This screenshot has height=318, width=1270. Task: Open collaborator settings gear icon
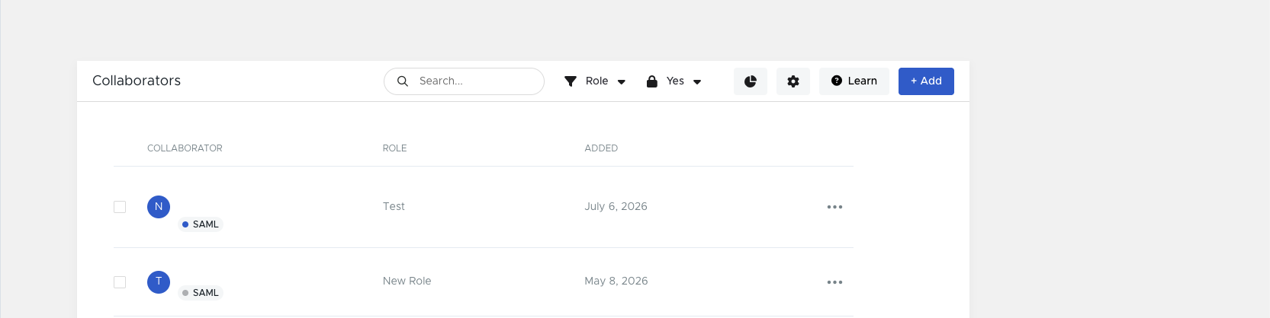[793, 81]
